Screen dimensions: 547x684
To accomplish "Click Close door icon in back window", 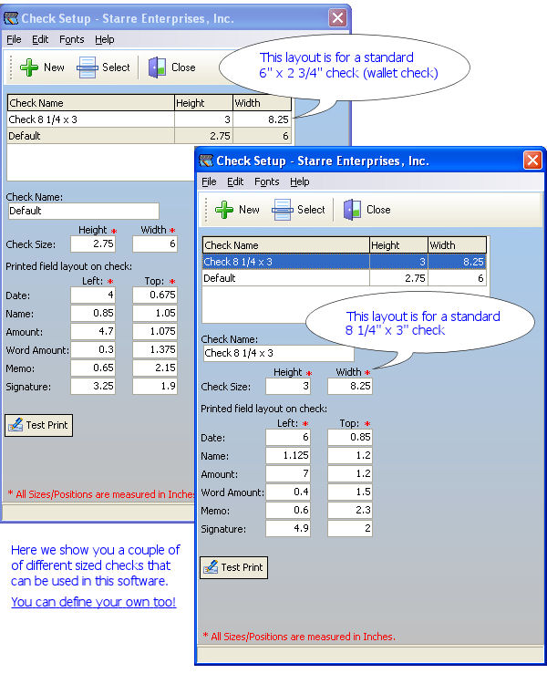I will click(x=157, y=67).
